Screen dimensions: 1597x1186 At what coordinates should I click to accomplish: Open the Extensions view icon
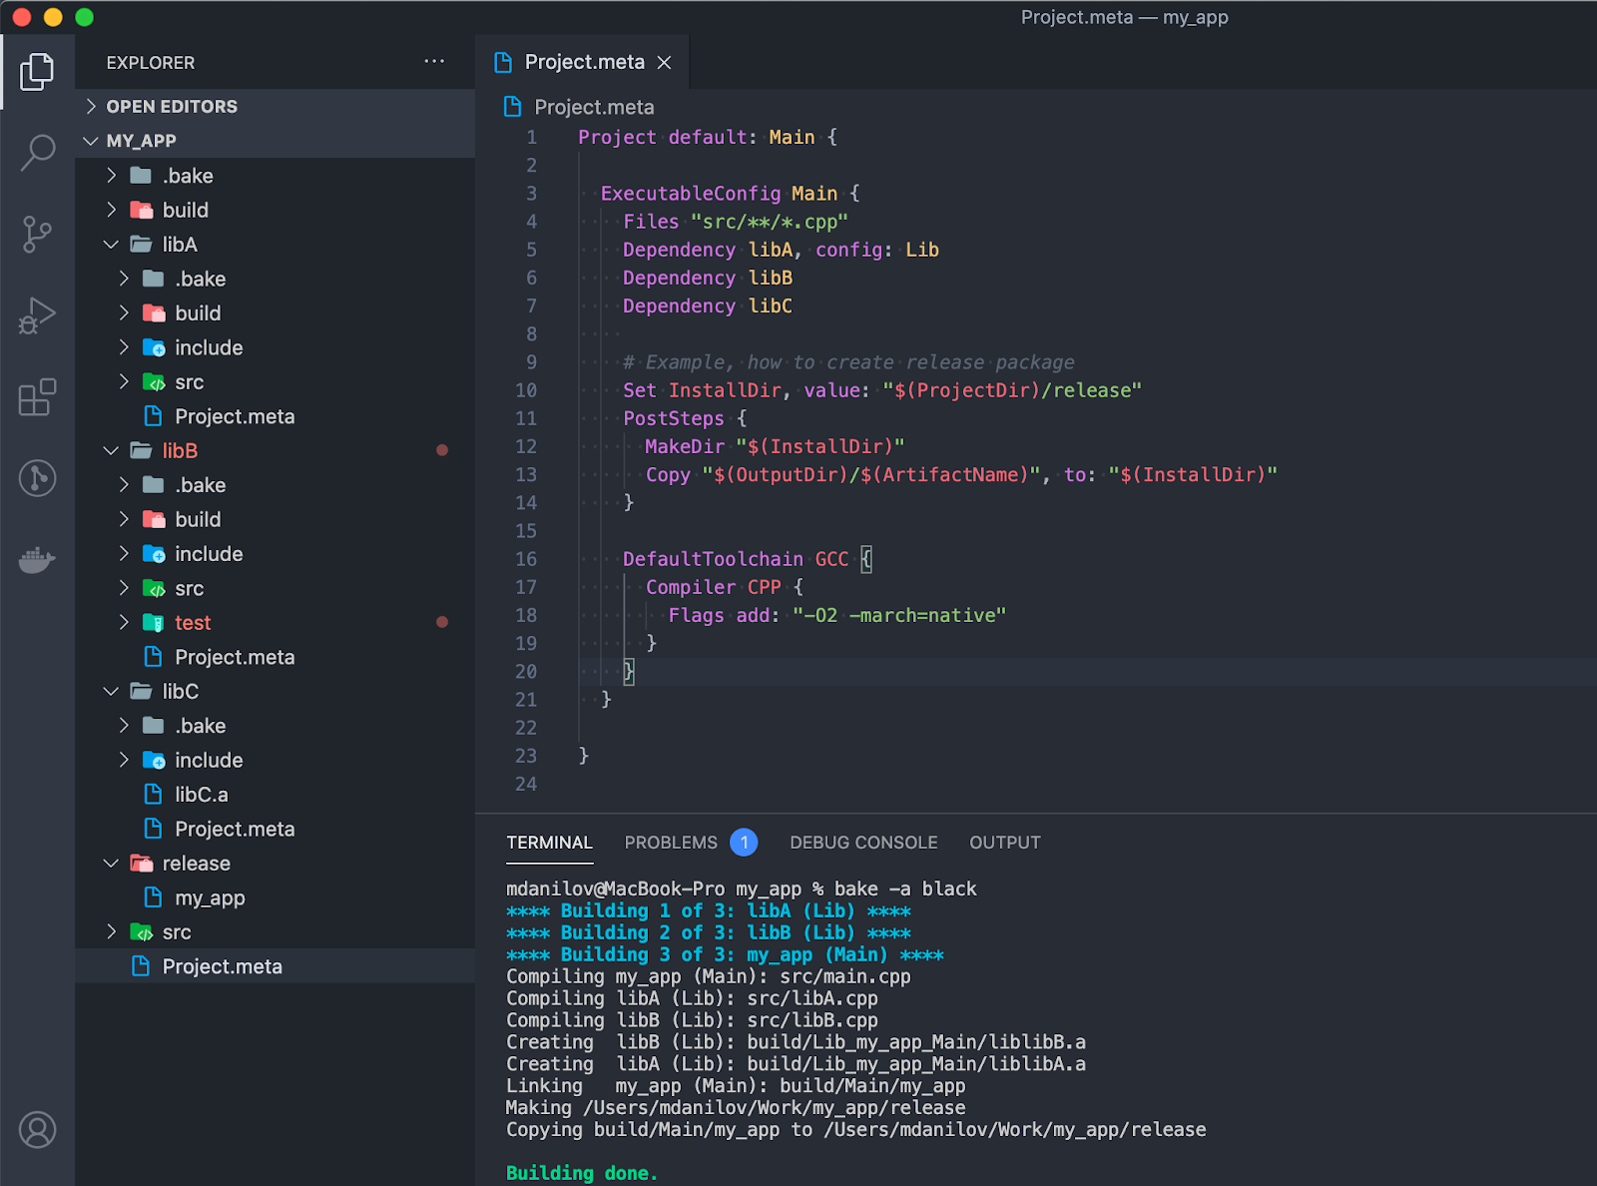(37, 397)
